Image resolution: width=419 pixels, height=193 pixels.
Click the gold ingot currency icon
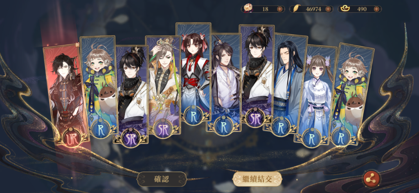point(344,9)
